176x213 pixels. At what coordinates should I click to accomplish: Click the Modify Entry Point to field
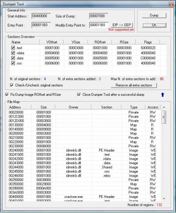point(99,25)
